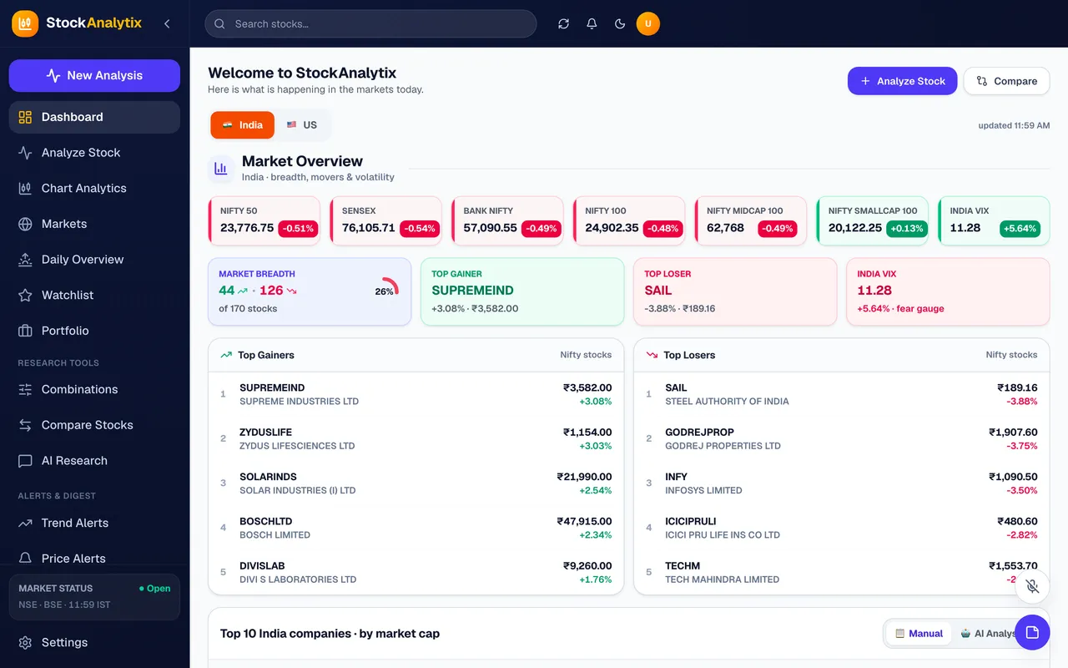1068x668 pixels.
Task: Click the muted microphone floating icon
Action: (x=1032, y=586)
